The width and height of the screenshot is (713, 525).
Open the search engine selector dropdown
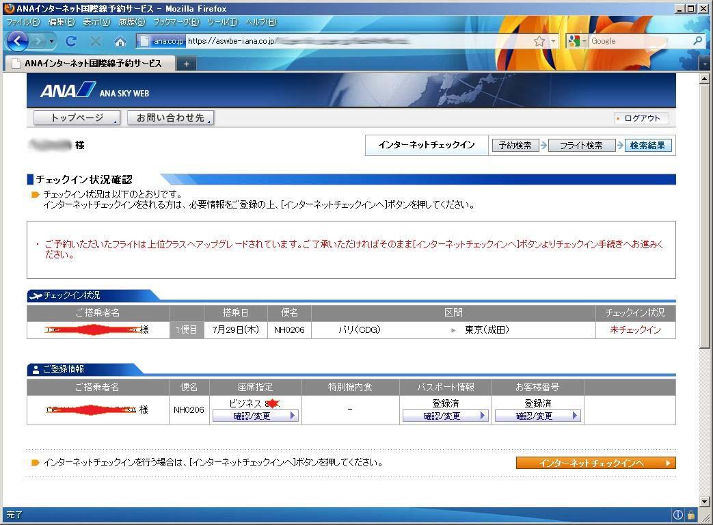pos(578,42)
